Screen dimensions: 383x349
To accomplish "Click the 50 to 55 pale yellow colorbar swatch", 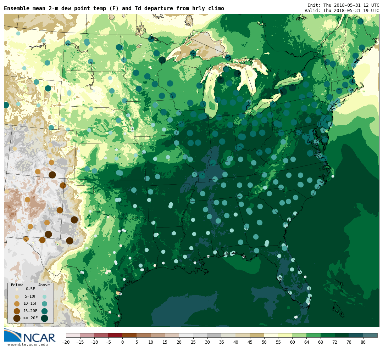I will tap(271, 335).
